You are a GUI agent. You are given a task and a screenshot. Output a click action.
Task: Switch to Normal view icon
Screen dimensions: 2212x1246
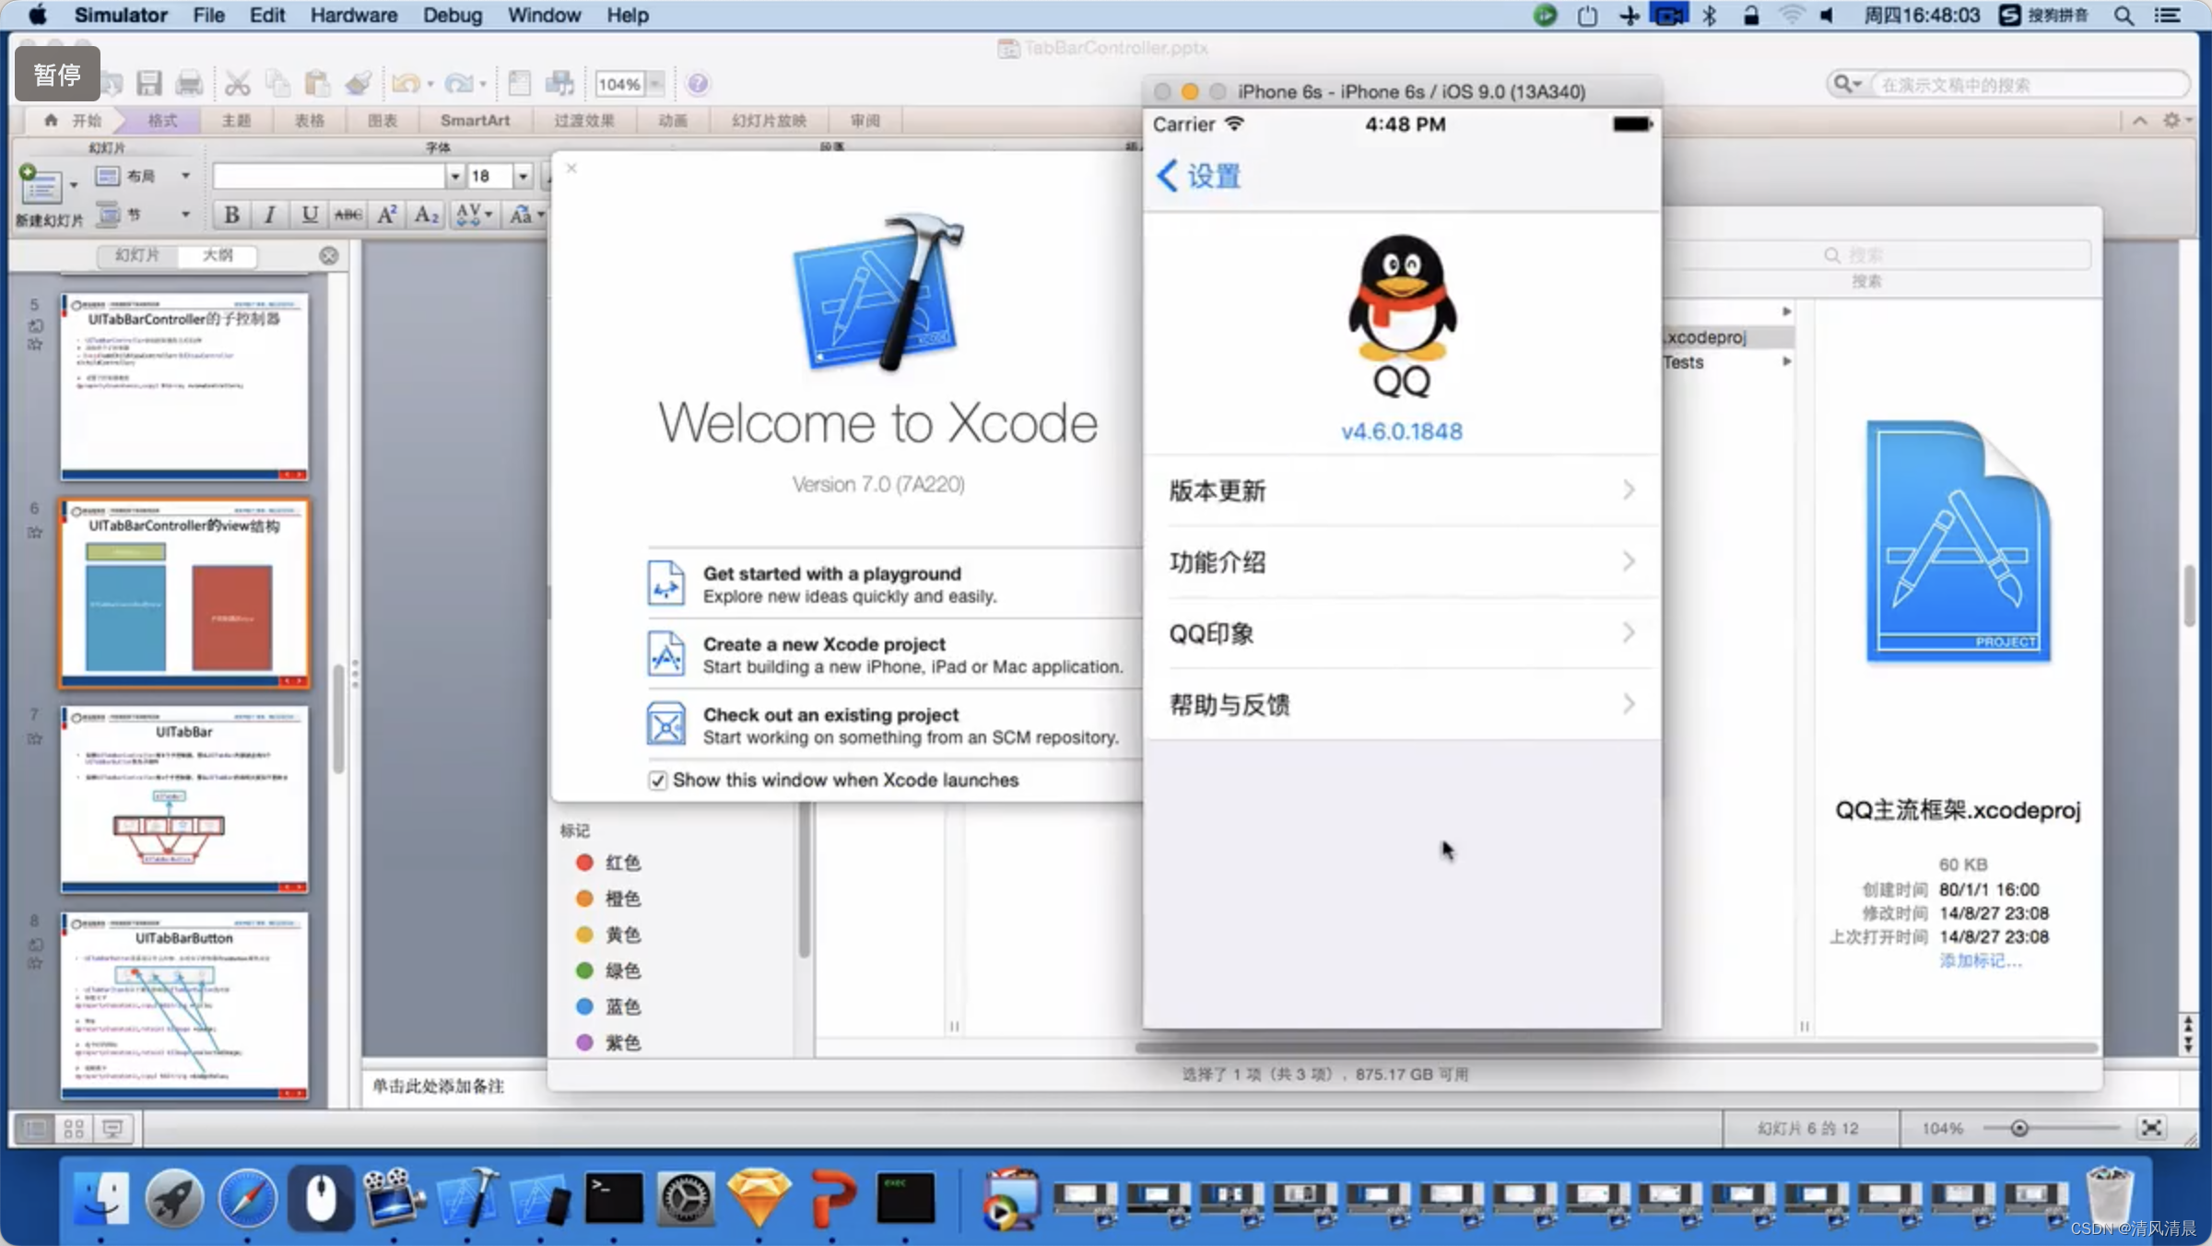[x=35, y=1128]
